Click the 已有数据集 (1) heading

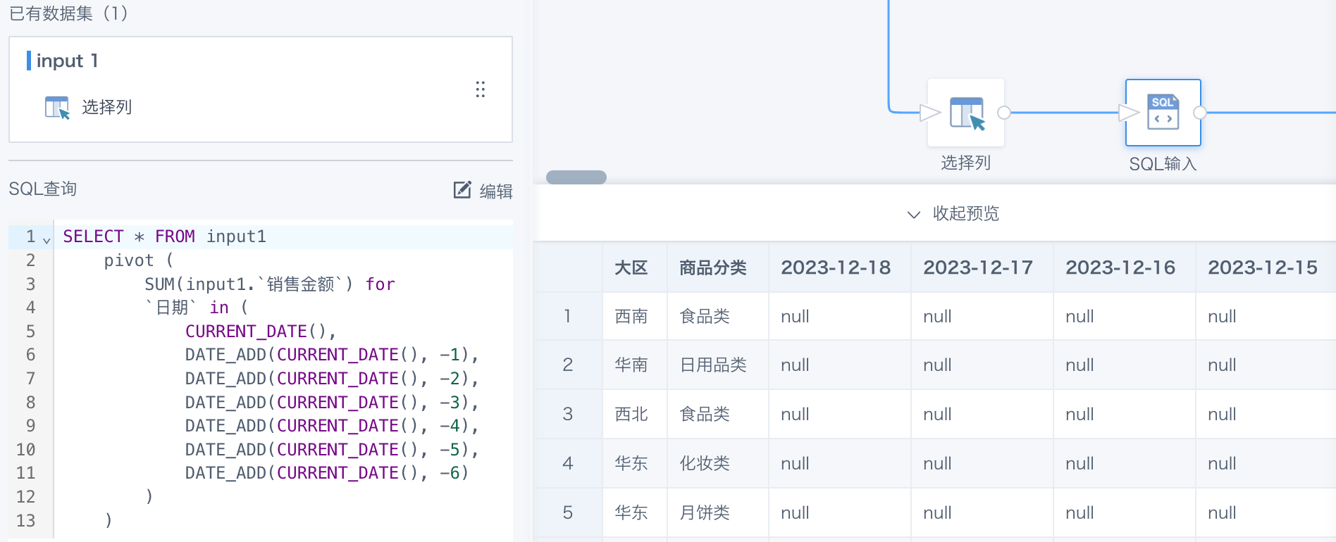68,13
